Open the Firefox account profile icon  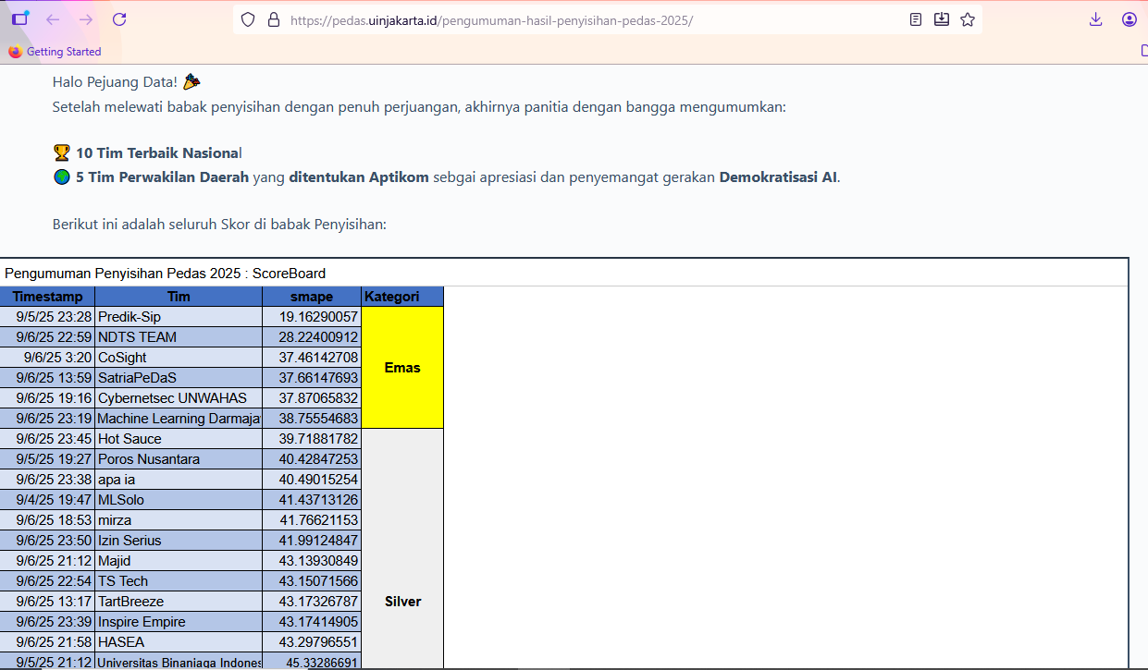click(1129, 19)
